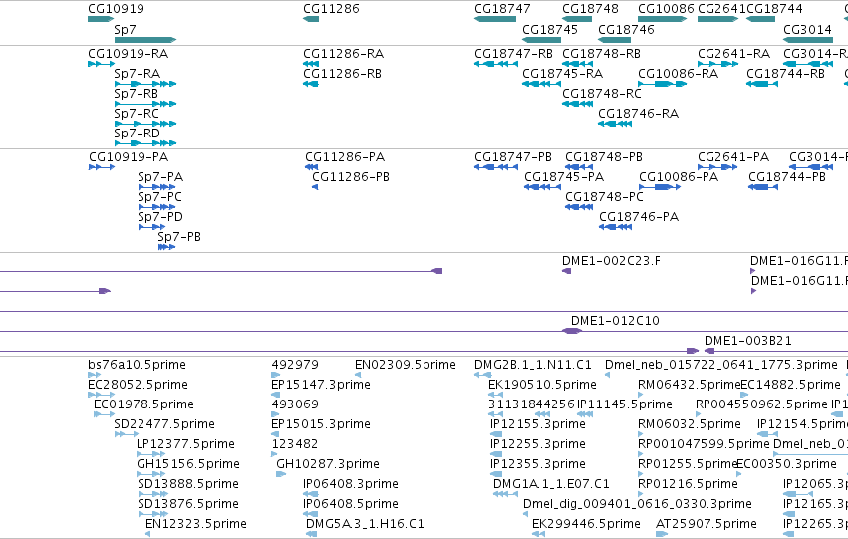Screen dimensions: 848x539
Task: Click transcript CG18748-RB
Action: pos(602,54)
